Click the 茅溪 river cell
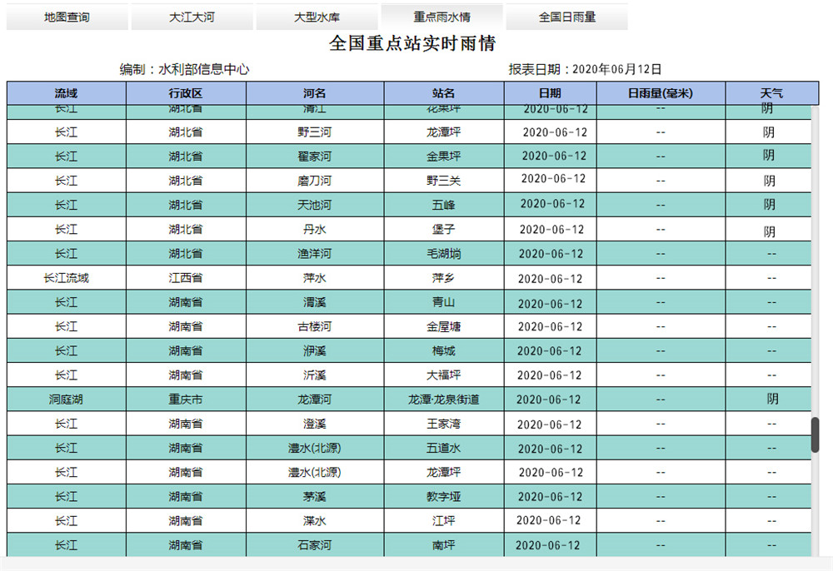This screenshot has width=833, height=571. click(x=315, y=497)
